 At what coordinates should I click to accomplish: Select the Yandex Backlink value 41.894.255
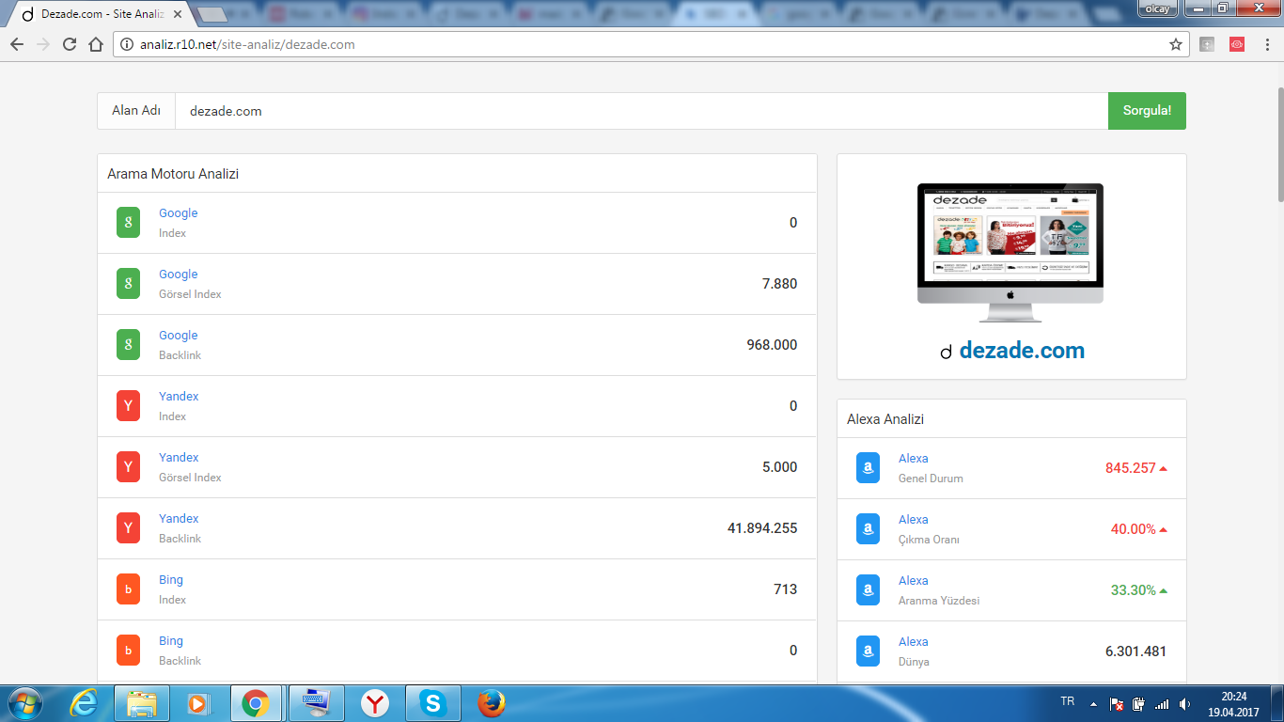pyautogui.click(x=762, y=528)
